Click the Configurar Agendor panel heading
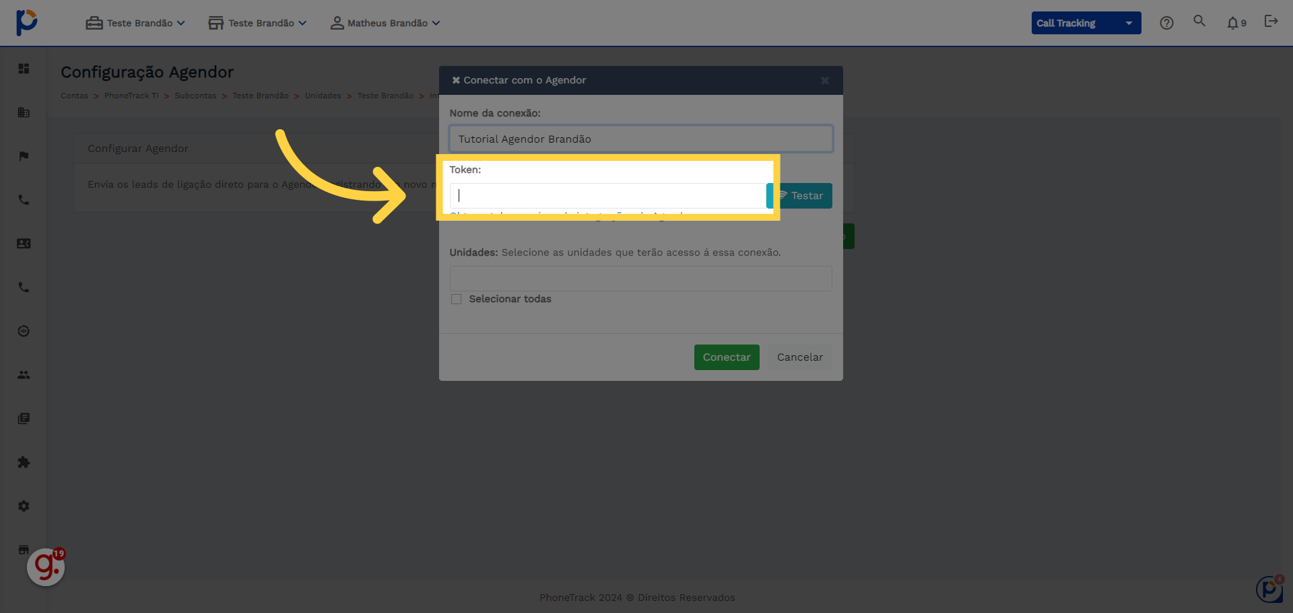The width and height of the screenshot is (1293, 613). [x=138, y=149]
